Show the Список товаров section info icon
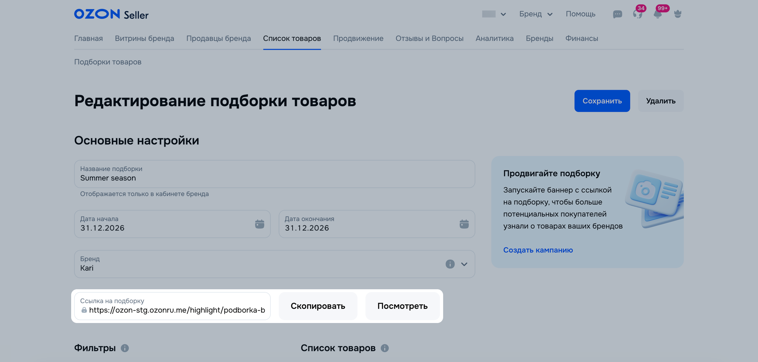Viewport: 758px width, 362px height. [x=385, y=348]
